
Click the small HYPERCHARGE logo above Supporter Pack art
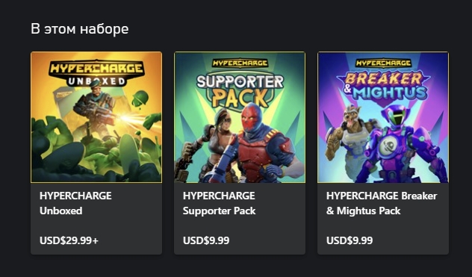pyautogui.click(x=240, y=63)
